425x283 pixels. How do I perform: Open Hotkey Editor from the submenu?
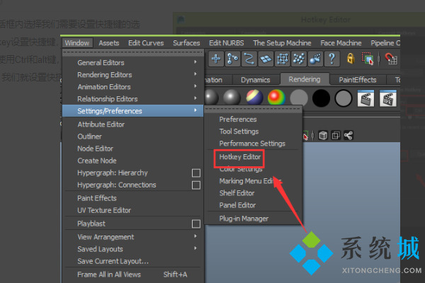coord(240,156)
